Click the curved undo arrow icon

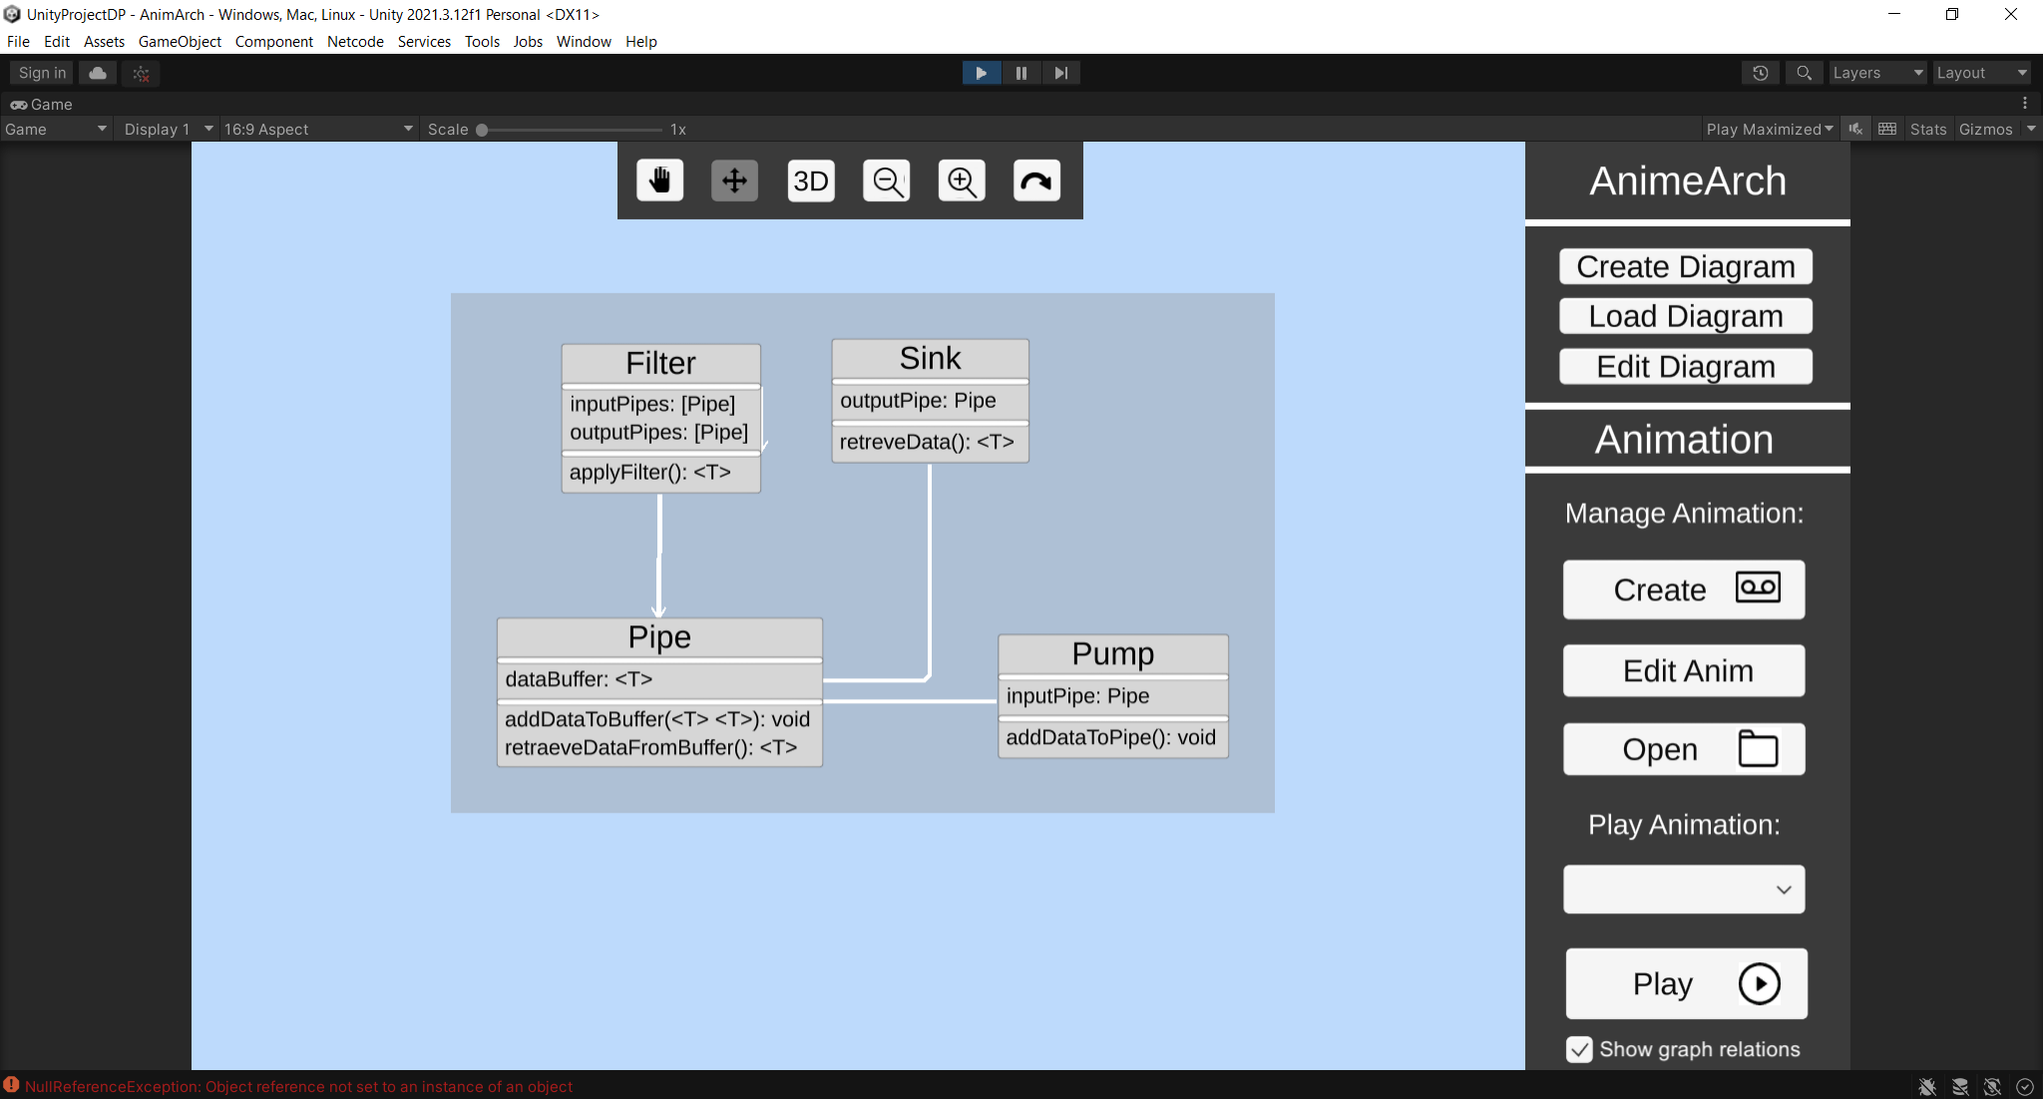coord(1036,181)
